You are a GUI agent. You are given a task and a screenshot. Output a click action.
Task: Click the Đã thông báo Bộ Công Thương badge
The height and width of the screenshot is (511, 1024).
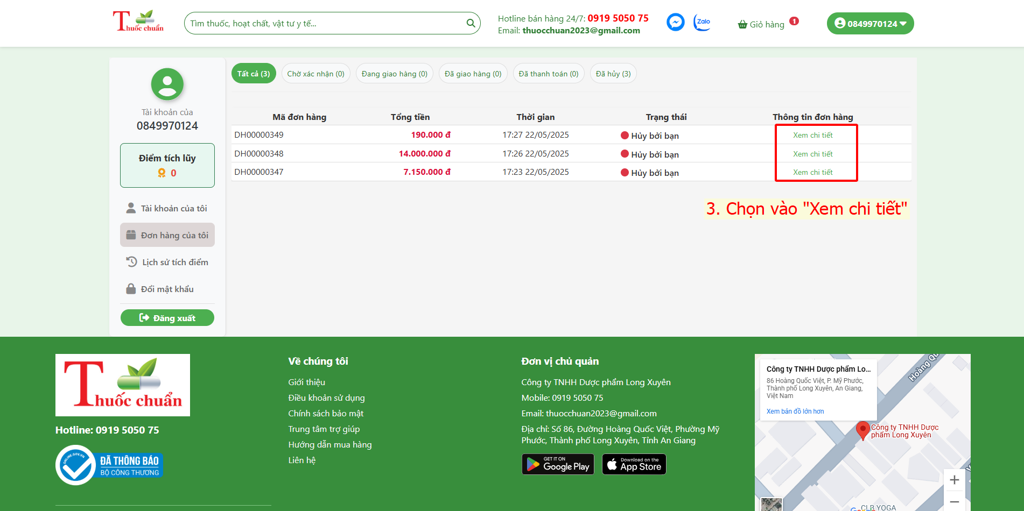point(110,465)
